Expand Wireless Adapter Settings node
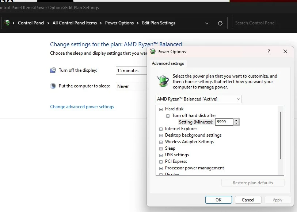 (161, 142)
